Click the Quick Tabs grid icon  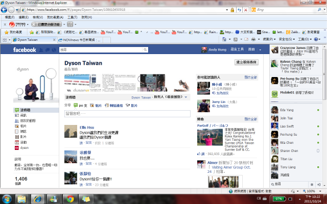coord(5,40)
